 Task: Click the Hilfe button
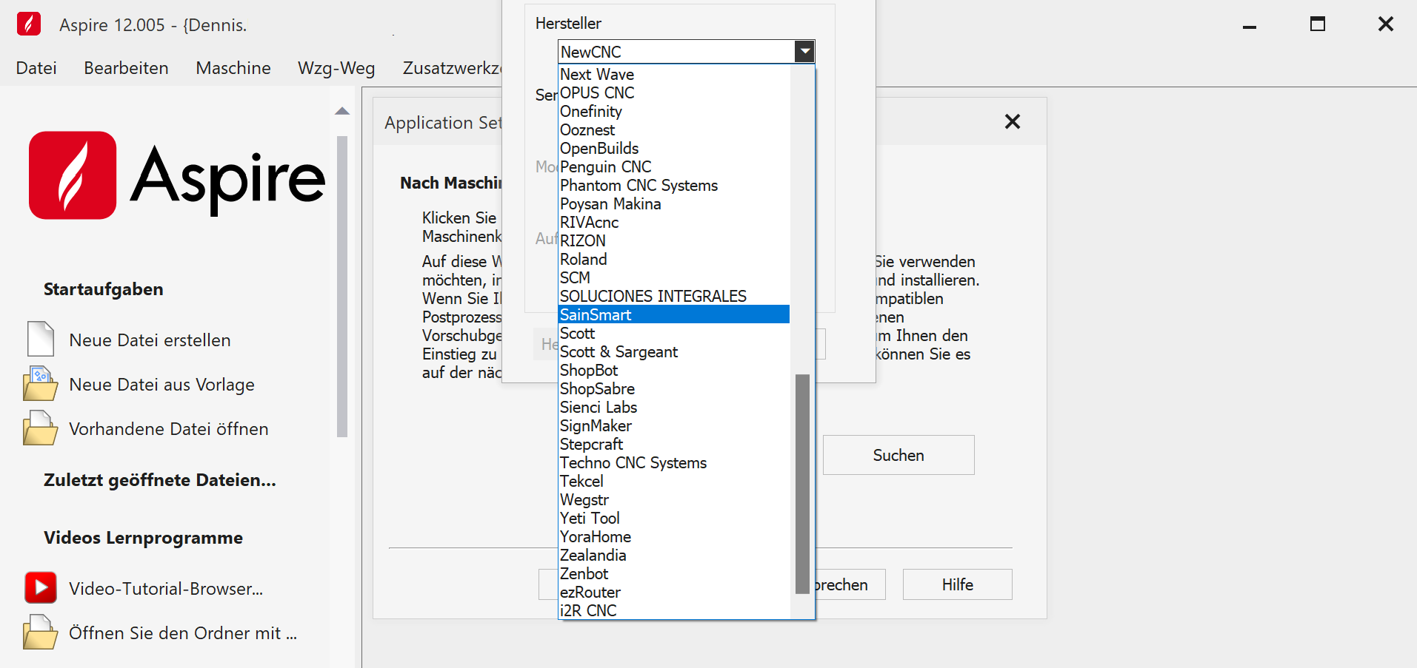coord(957,584)
